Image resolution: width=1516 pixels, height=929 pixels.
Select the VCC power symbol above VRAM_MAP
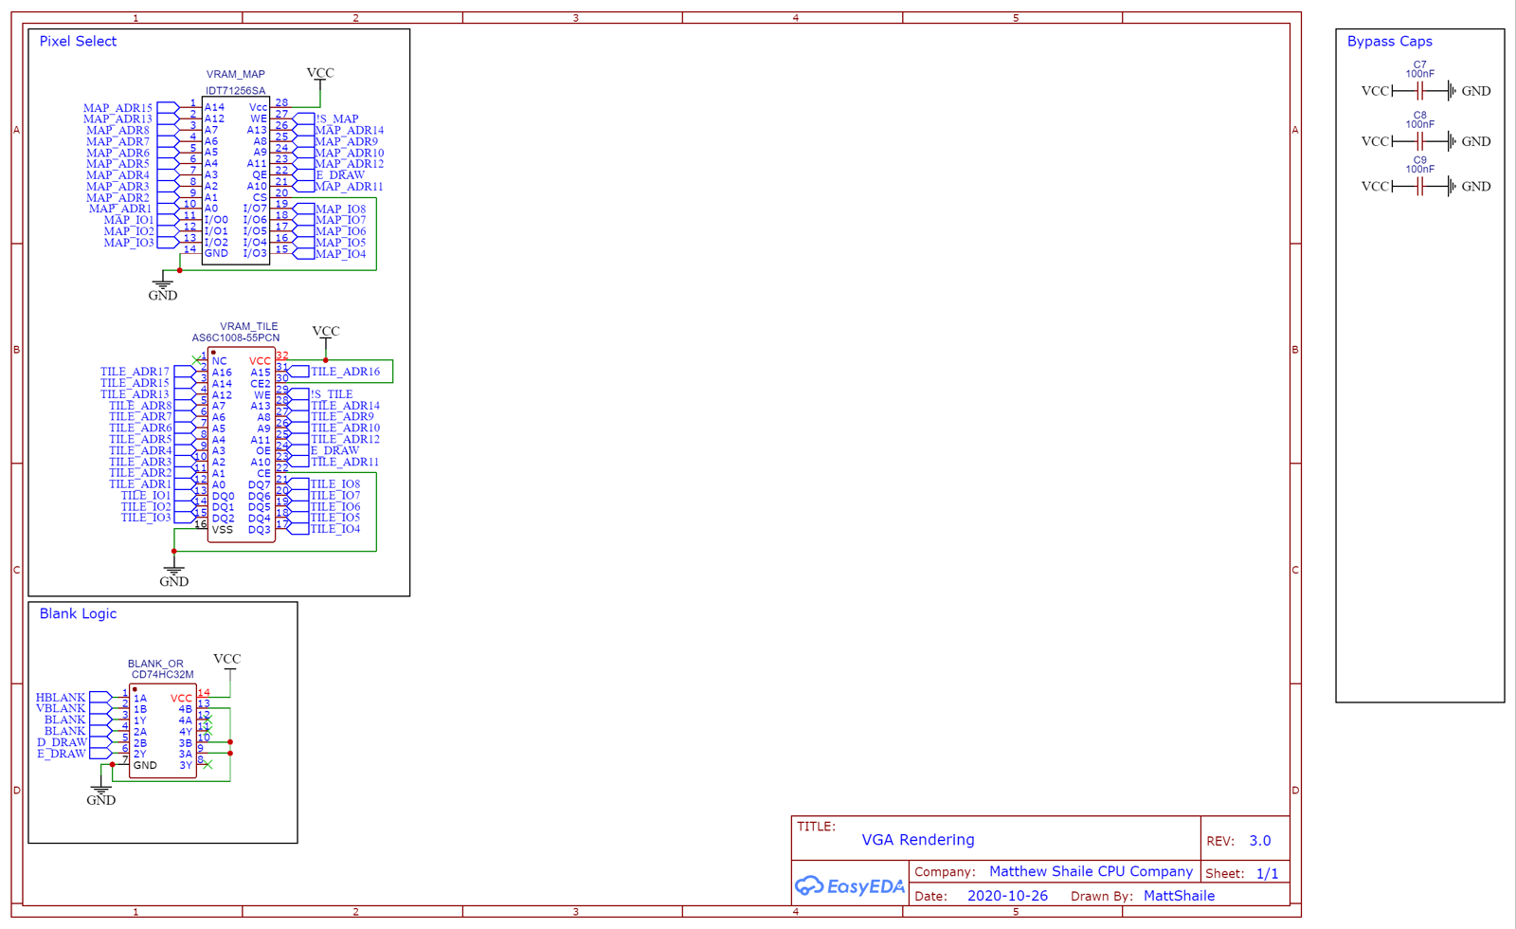(320, 78)
